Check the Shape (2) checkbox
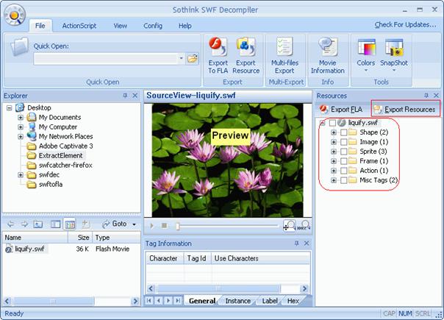Screen dimensions: 444x320 click(x=344, y=132)
